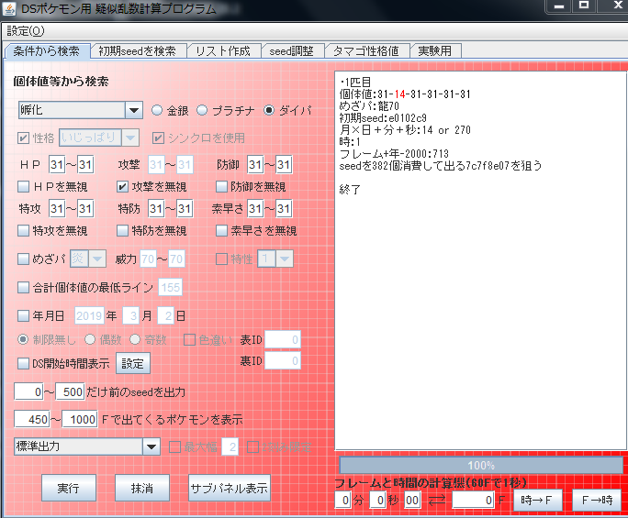Click the swap arrows between seconds and frames
The width and height of the screenshot is (628, 518).
(437, 501)
